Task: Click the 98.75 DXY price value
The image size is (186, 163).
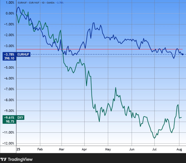Action: pos(10,121)
